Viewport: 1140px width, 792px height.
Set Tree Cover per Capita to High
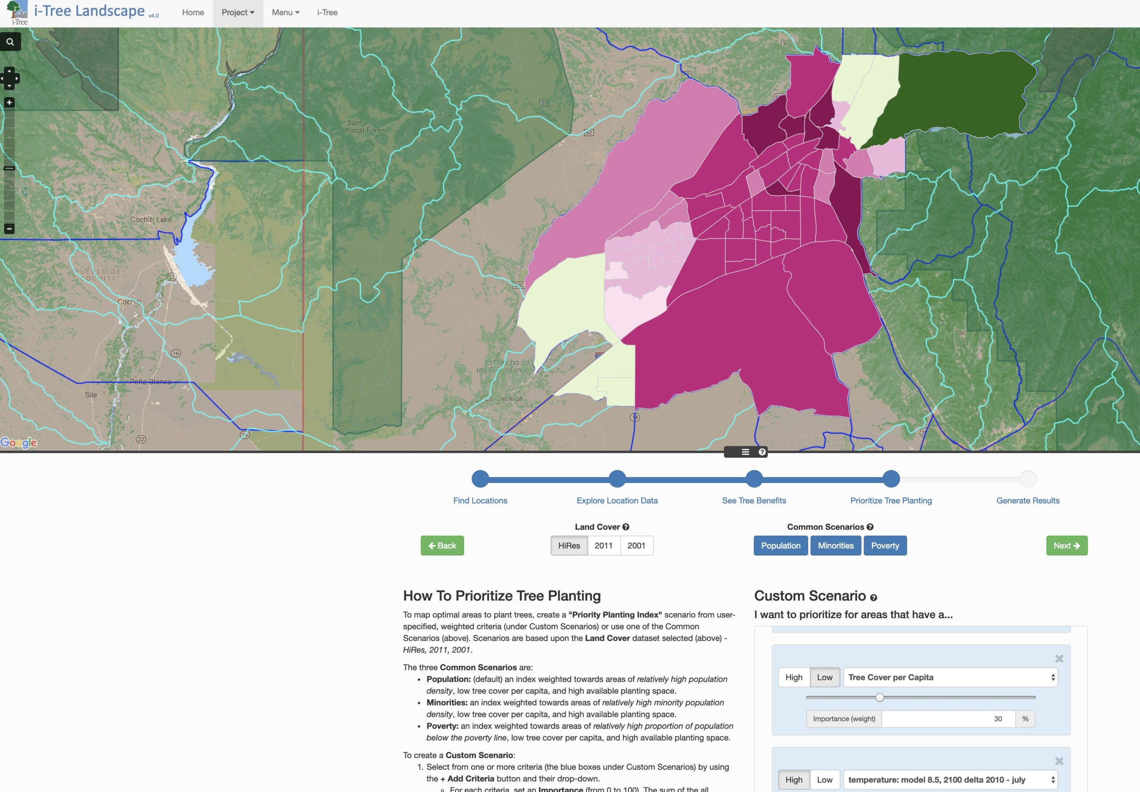(794, 678)
